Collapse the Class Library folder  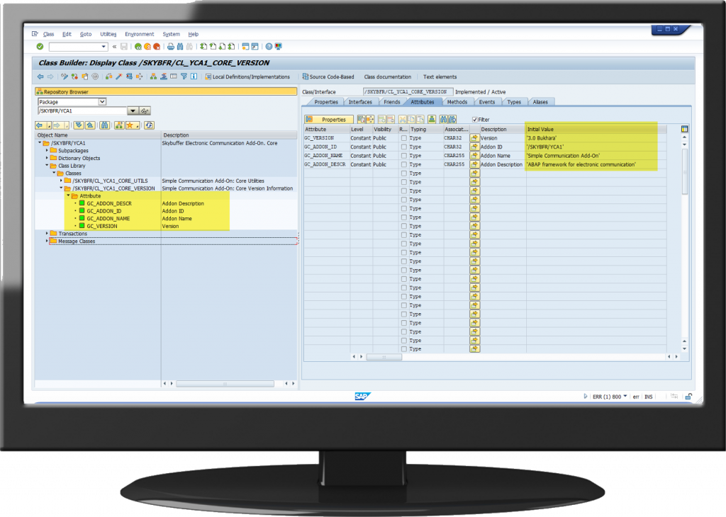pos(47,165)
